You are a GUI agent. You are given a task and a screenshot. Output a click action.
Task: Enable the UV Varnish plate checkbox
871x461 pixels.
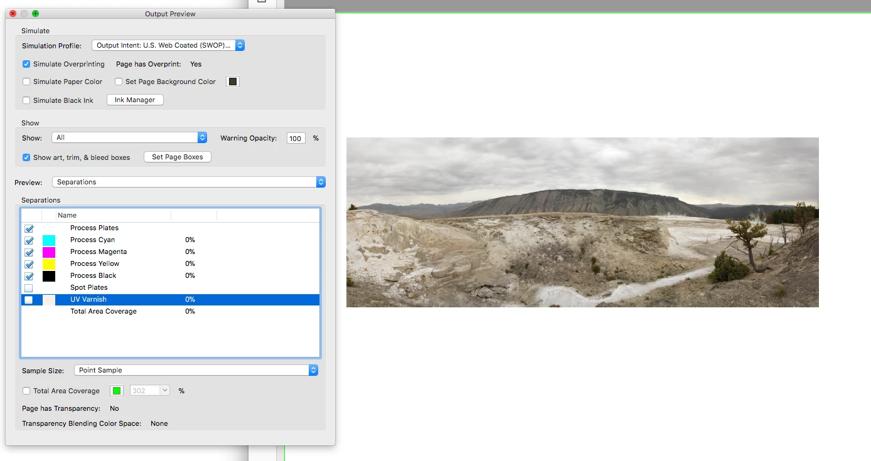pos(29,300)
